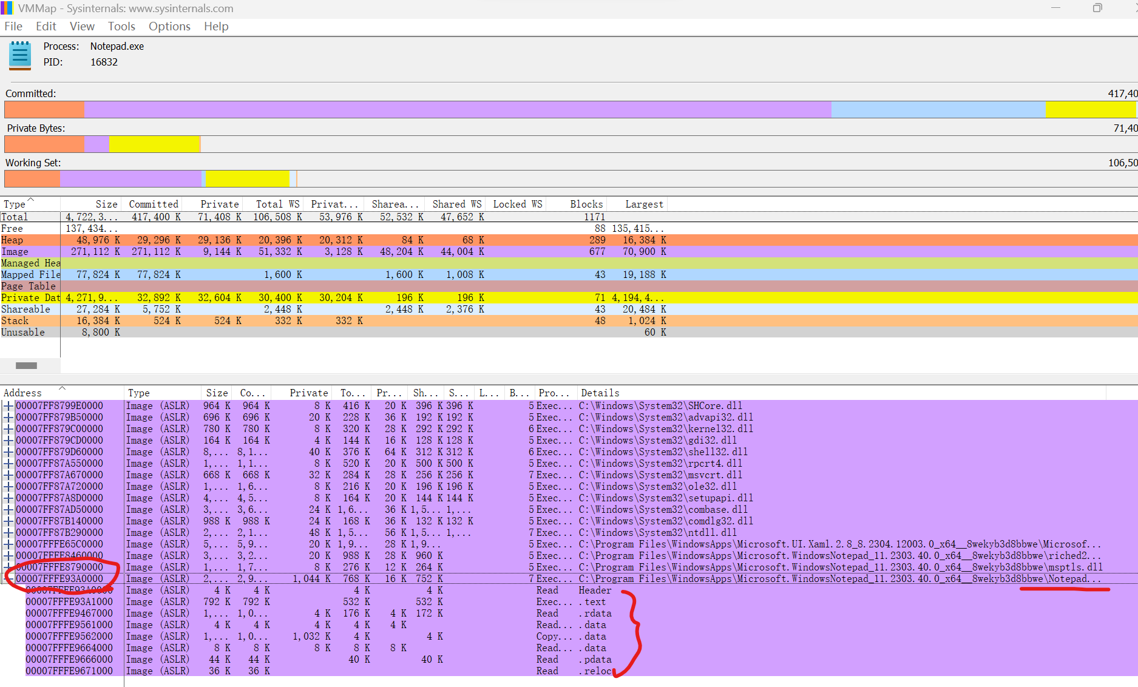Open the View menu

click(x=82, y=26)
